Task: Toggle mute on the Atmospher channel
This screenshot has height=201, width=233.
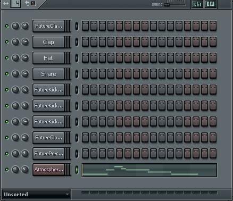Action: pos(7,170)
